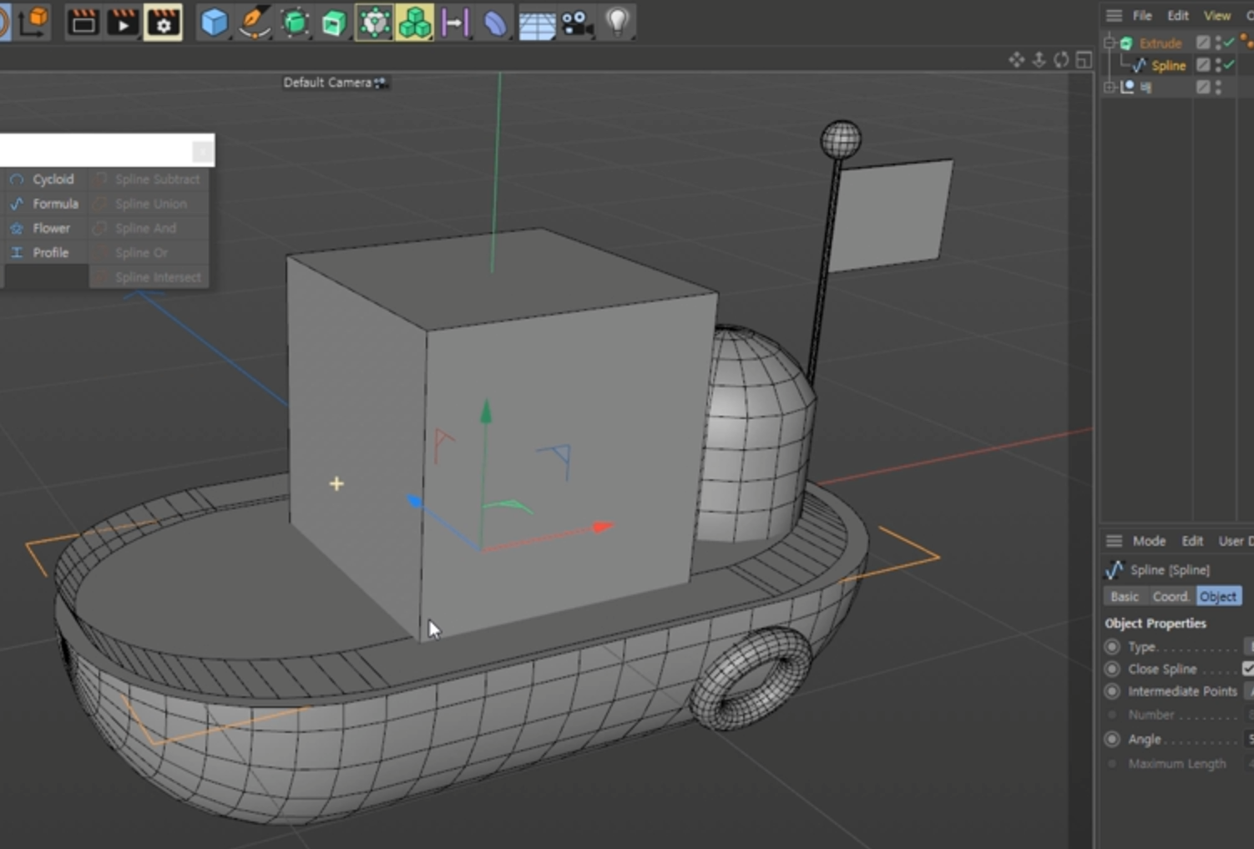1254x849 pixels.
Task: Click the Extrude object icon in tree
Action: [x=1126, y=43]
